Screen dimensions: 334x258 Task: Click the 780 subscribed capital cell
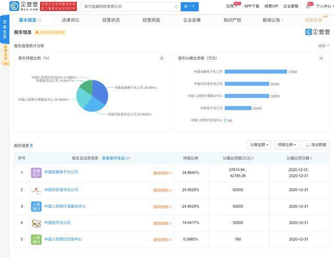point(238,239)
